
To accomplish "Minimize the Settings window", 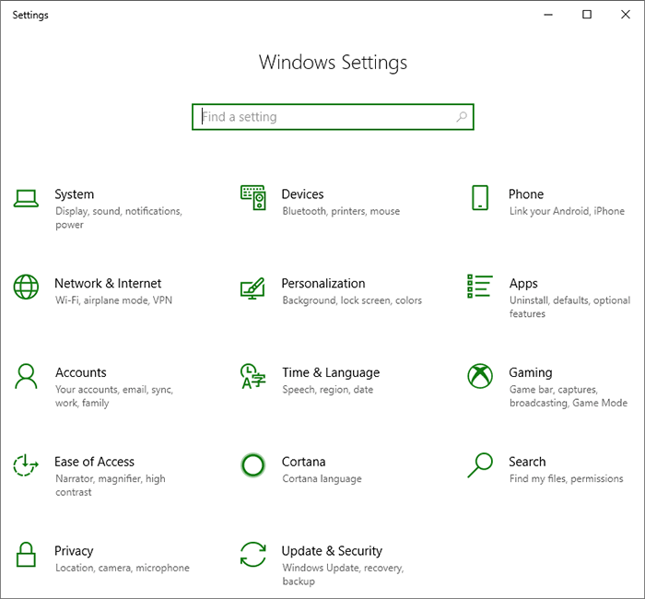I will click(548, 15).
